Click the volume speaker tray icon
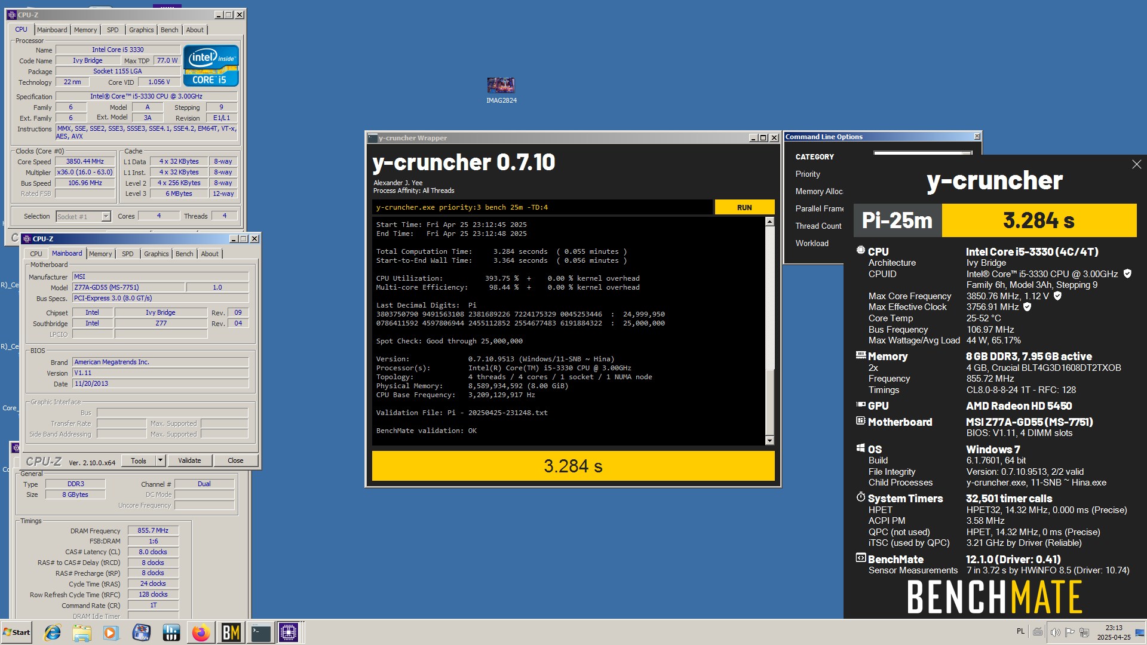 (1055, 632)
